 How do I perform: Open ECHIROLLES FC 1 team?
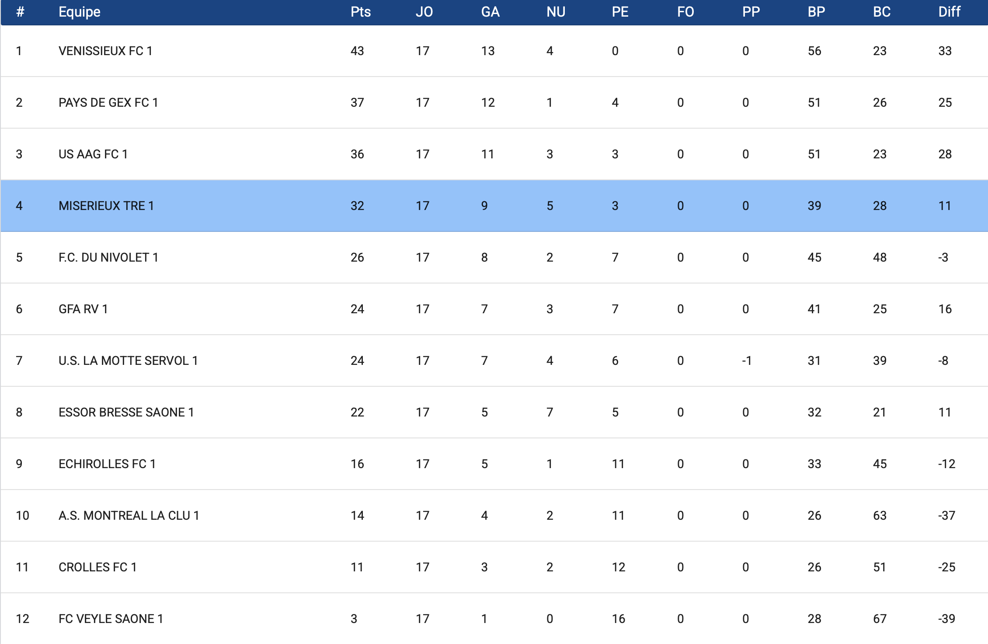107,464
